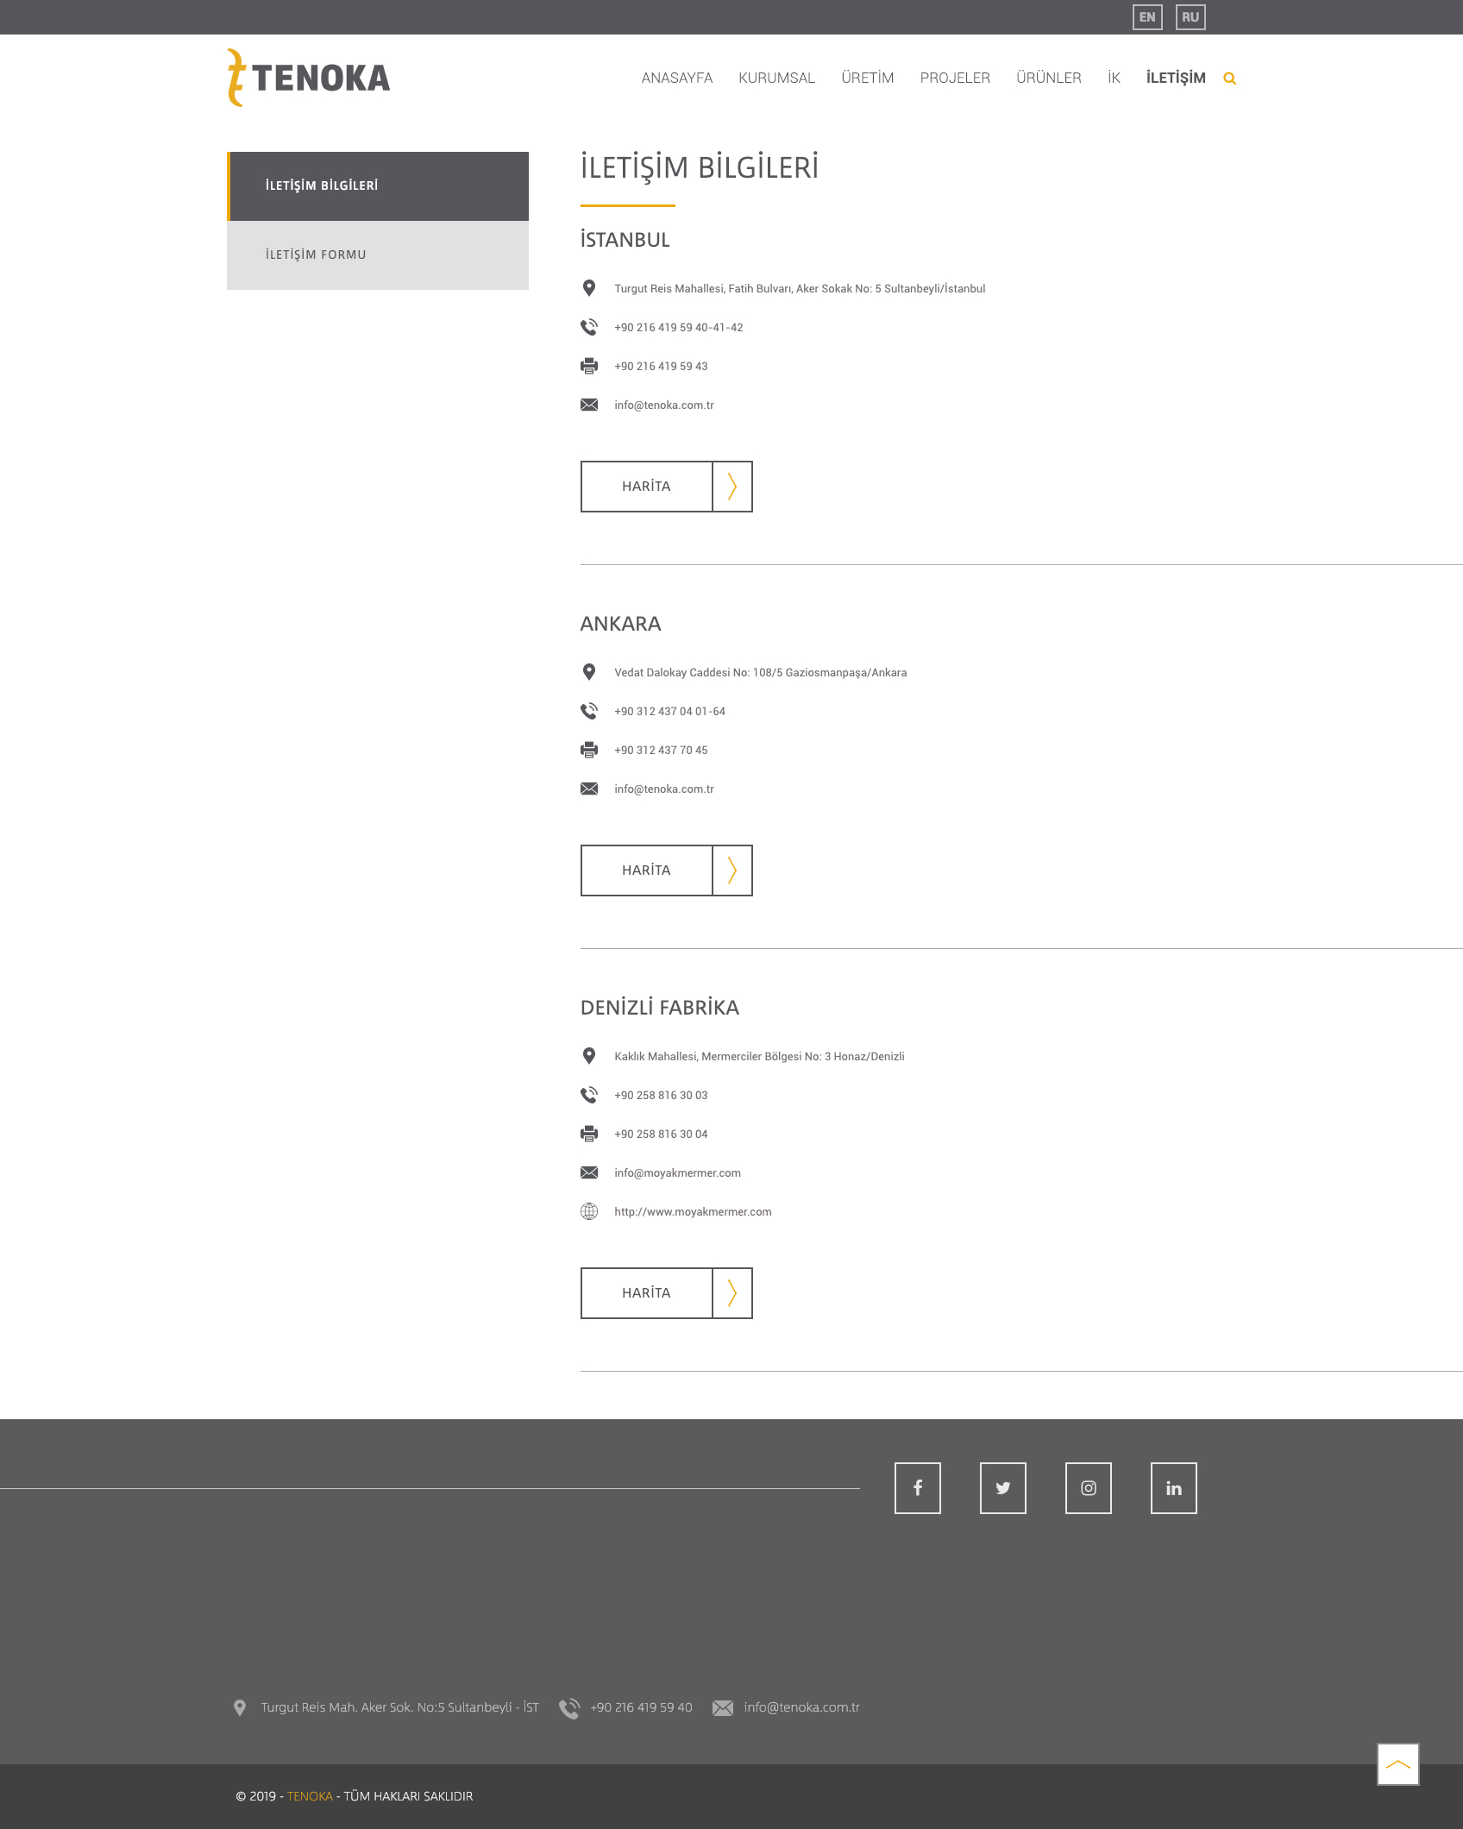Open the İLETİŞİM FORMU sidebar tab

click(378, 255)
